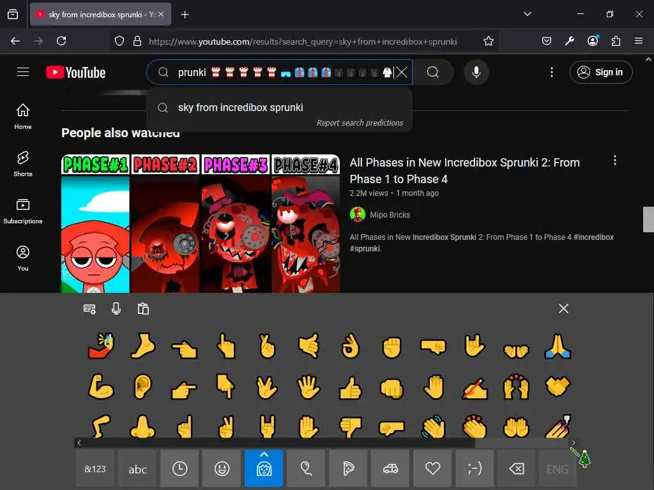This screenshot has width=654, height=490.
Task: Insert the OK hand emoji
Action: coord(351,346)
